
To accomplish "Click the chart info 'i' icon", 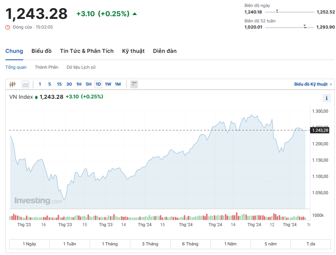I will pos(327,98).
